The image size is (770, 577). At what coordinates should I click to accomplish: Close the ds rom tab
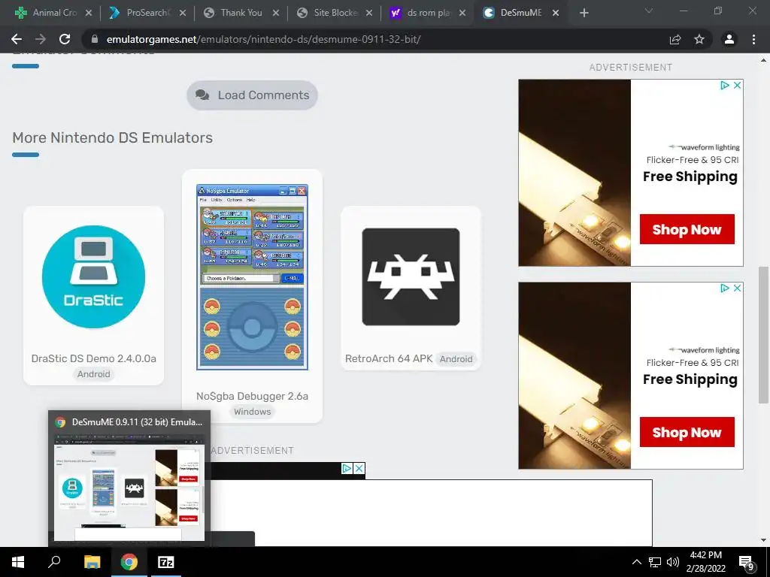[462, 13]
